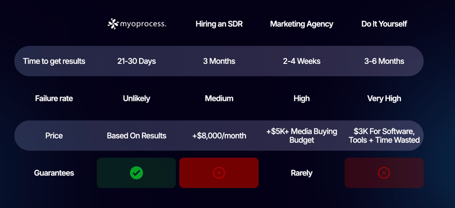Click the red X under Hiring an SDR
This screenshot has width=455, height=208.
pos(219,173)
